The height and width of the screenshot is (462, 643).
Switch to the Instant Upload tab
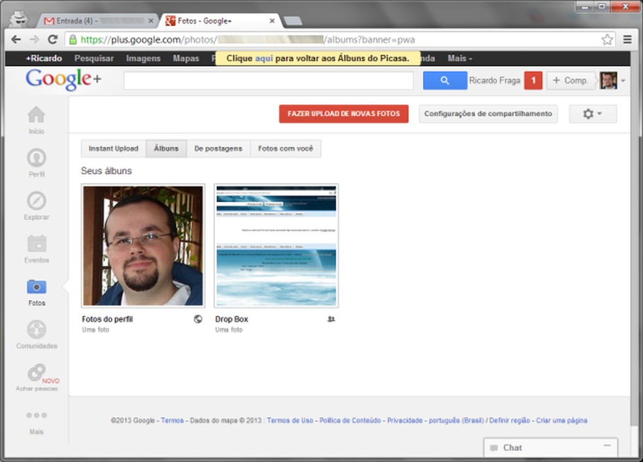tap(114, 148)
